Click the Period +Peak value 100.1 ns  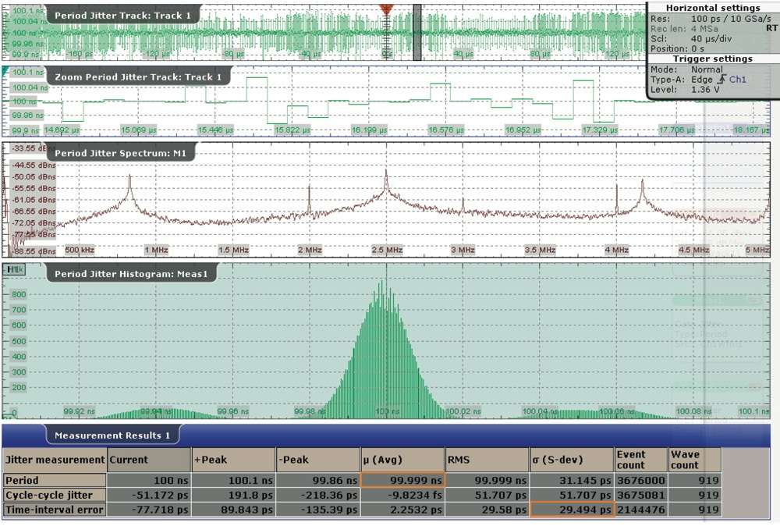point(233,480)
